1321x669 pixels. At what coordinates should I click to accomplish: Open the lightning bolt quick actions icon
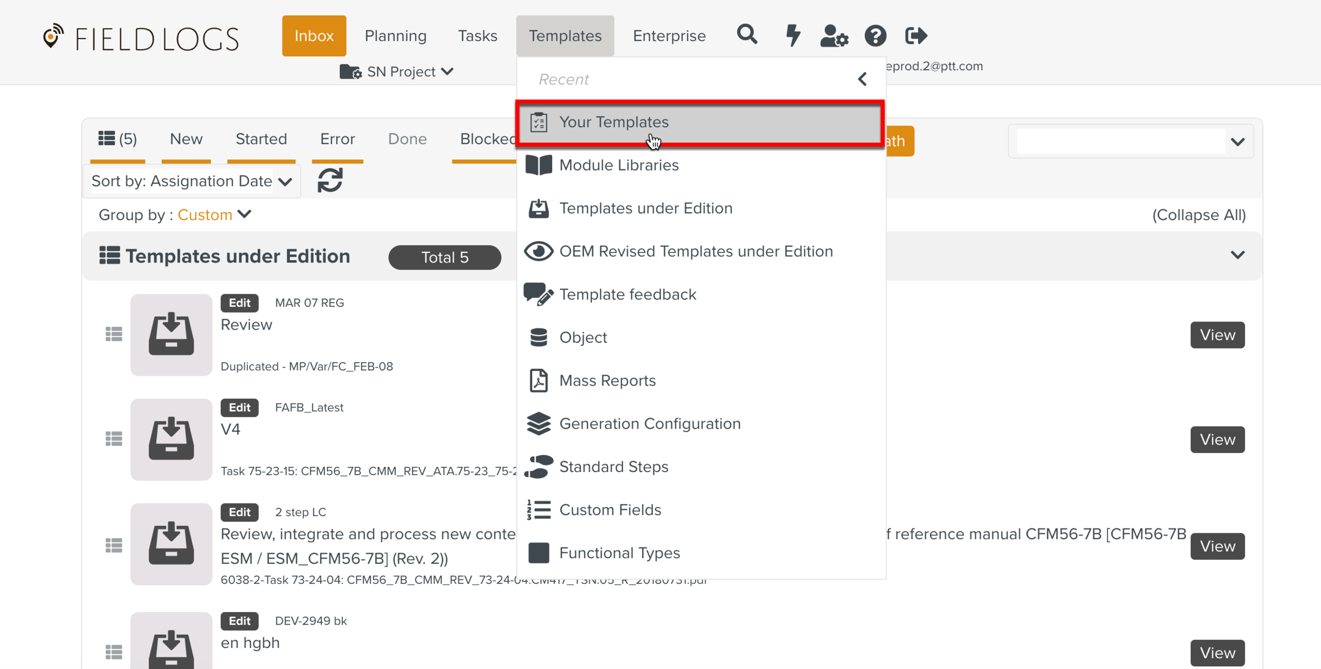pyautogui.click(x=792, y=35)
